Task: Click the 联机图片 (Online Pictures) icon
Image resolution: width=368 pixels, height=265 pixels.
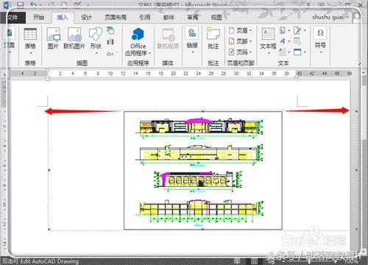Action: click(x=74, y=35)
